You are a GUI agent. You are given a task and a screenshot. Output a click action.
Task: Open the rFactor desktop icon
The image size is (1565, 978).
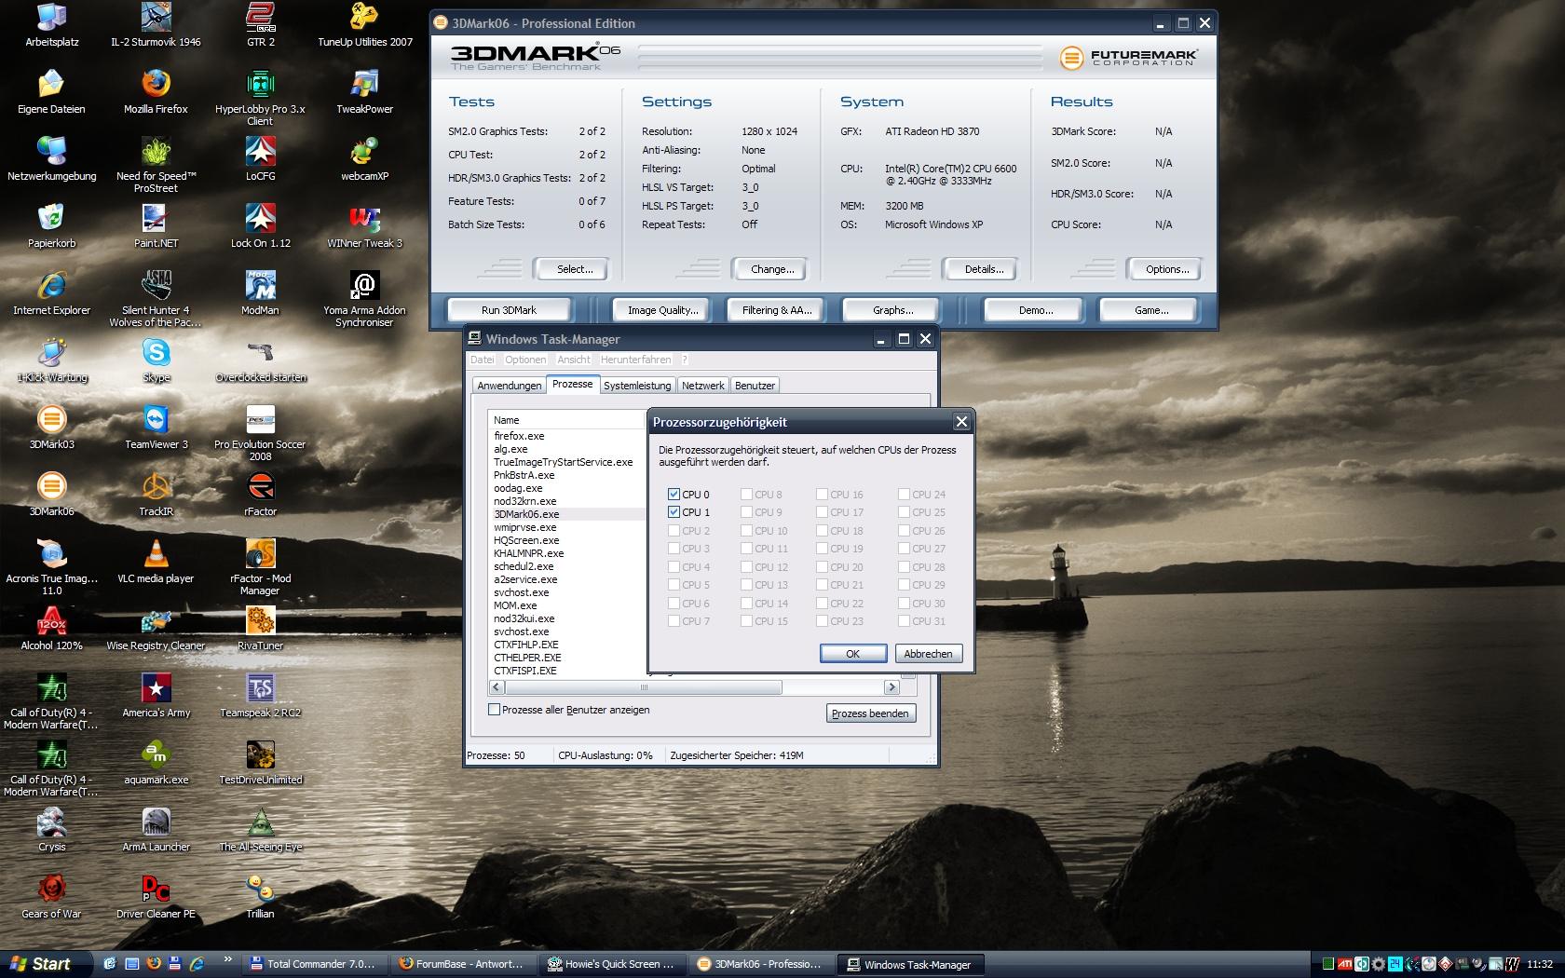260,494
